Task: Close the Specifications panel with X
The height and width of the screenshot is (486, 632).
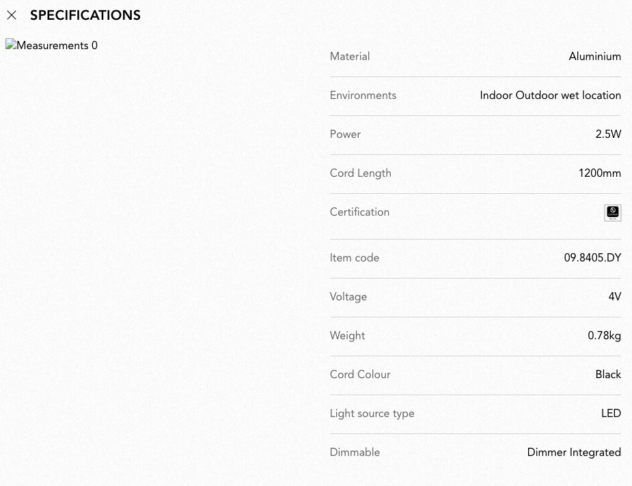Action: [x=12, y=15]
